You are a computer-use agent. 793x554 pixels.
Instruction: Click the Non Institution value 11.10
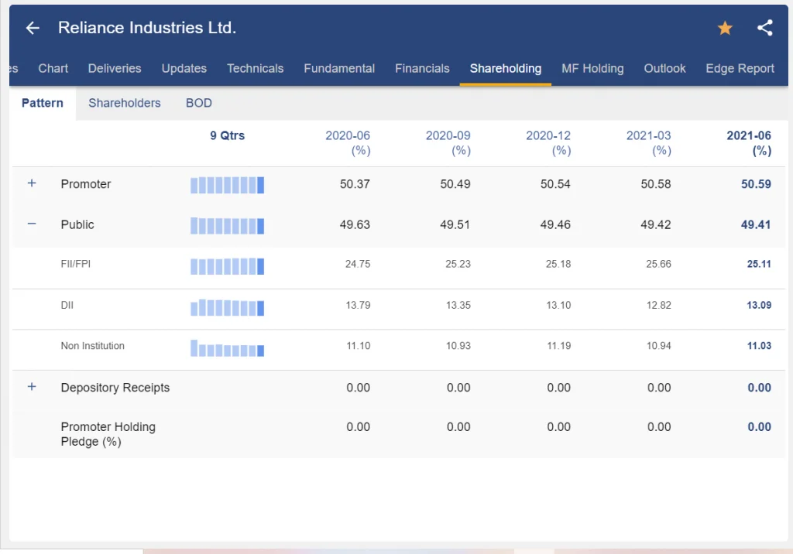point(359,346)
